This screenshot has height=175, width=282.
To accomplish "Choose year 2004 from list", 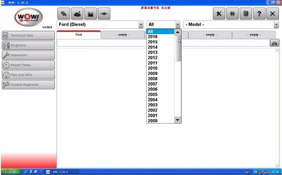I will pyautogui.click(x=160, y=100).
